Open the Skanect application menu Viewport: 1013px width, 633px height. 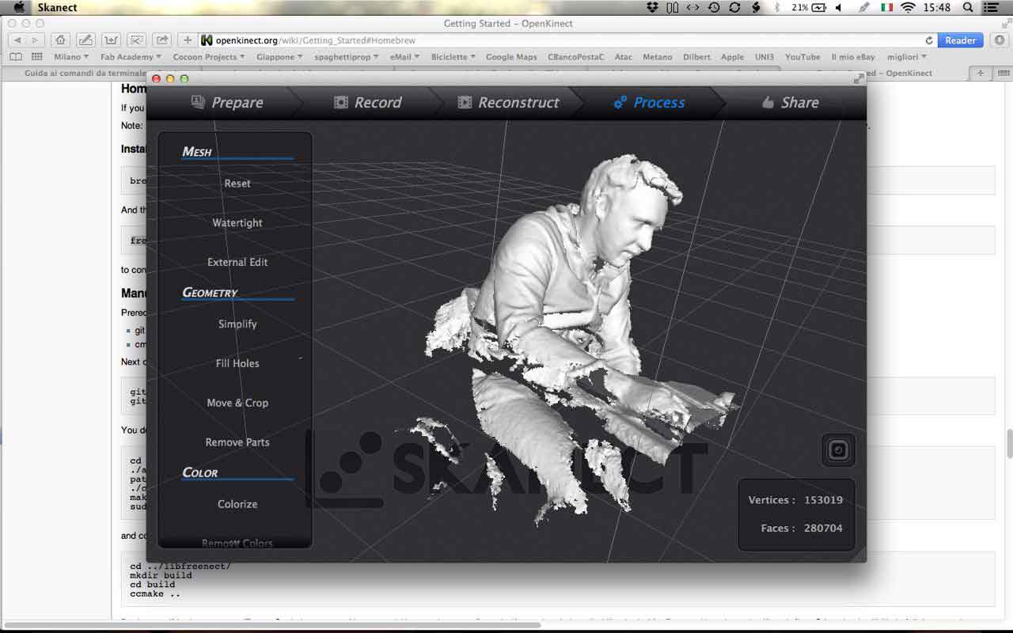point(56,7)
